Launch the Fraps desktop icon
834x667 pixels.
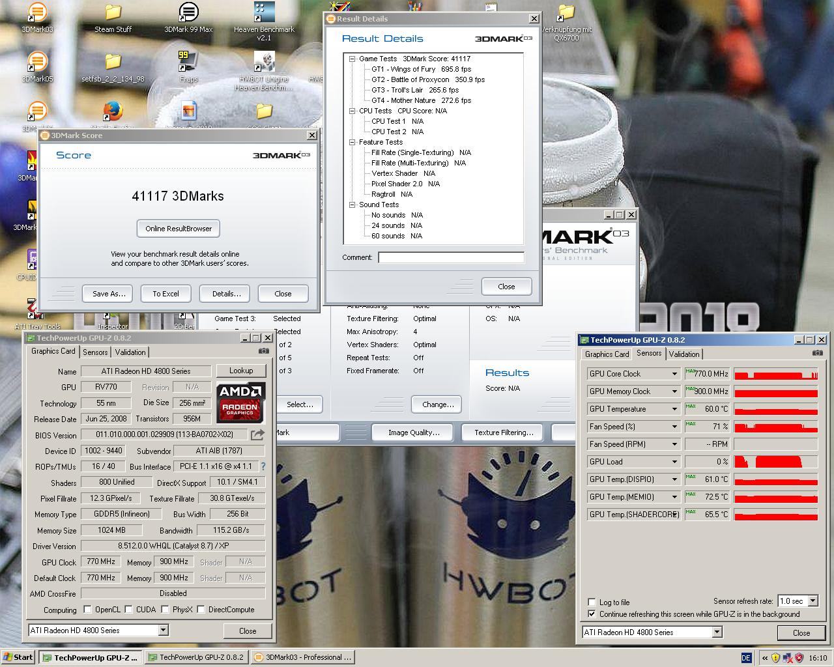(x=188, y=67)
